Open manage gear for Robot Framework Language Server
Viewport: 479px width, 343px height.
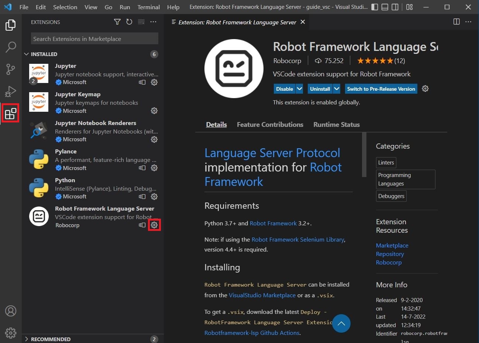154,225
